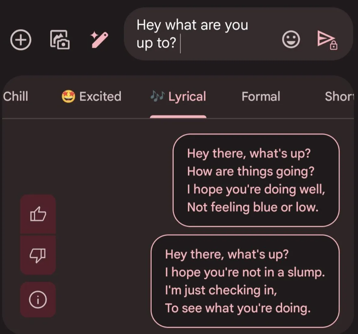Switch to the Formal style tab
The height and width of the screenshot is (334, 358).
tap(261, 96)
